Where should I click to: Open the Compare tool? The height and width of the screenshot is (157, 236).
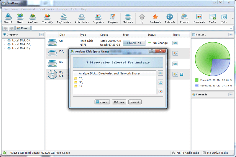point(113,18)
